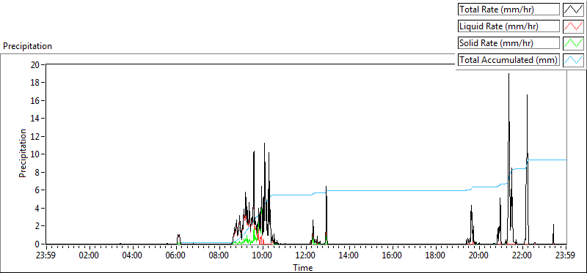
Task: Open the blue Total Accumulated plot style icon
Action: click(x=573, y=60)
